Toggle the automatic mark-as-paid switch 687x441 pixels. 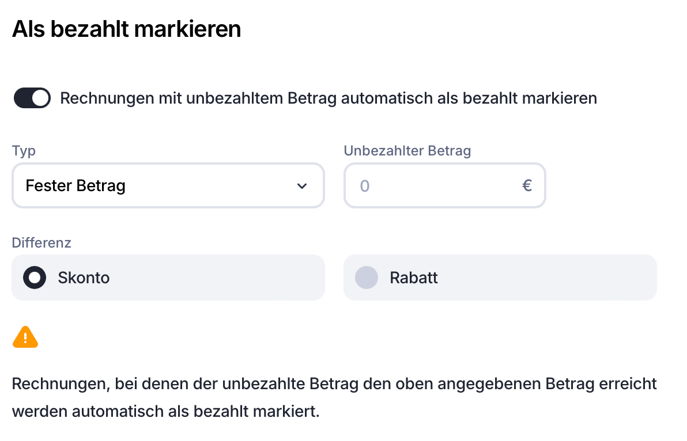32,98
